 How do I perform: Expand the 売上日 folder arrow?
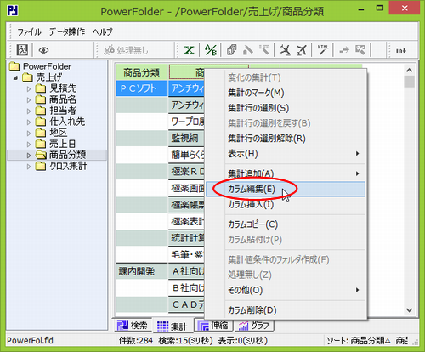[29, 144]
